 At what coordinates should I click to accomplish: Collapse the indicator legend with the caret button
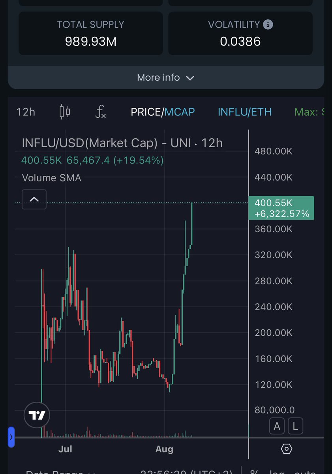pyautogui.click(x=34, y=199)
